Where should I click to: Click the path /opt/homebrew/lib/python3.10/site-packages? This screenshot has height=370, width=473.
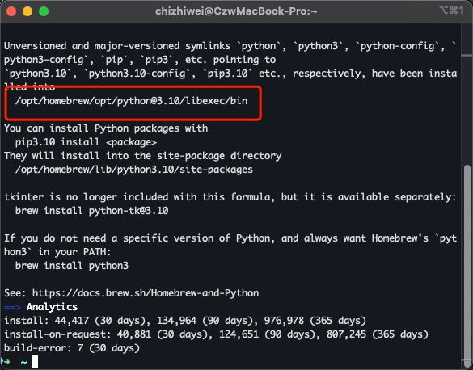click(134, 170)
